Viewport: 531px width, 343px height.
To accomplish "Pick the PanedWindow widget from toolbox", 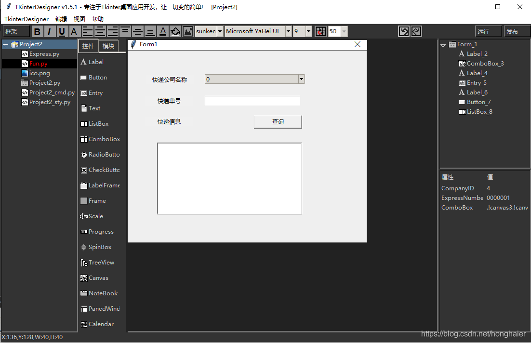I will pyautogui.click(x=100, y=309).
